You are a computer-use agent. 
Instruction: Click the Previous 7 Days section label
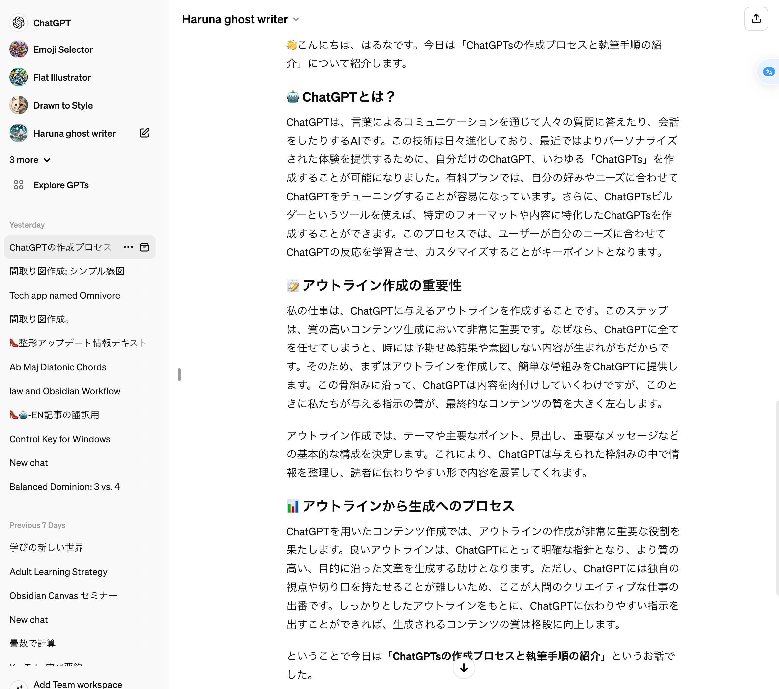pyautogui.click(x=37, y=525)
